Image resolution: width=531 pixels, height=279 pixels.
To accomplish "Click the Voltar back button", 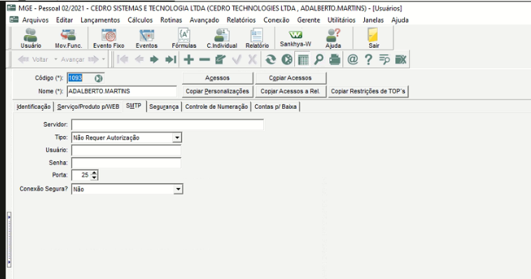I will 33,60.
